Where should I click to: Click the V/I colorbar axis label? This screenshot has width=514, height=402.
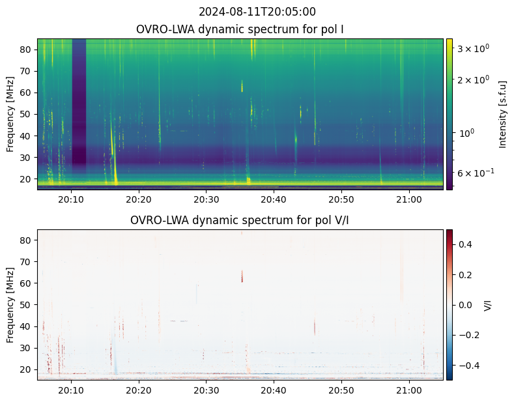[x=488, y=305]
